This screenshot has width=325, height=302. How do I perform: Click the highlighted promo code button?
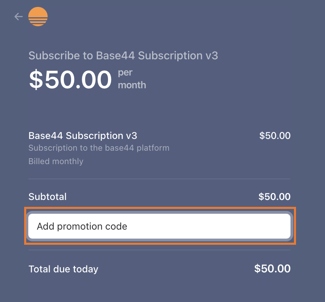coord(160,226)
